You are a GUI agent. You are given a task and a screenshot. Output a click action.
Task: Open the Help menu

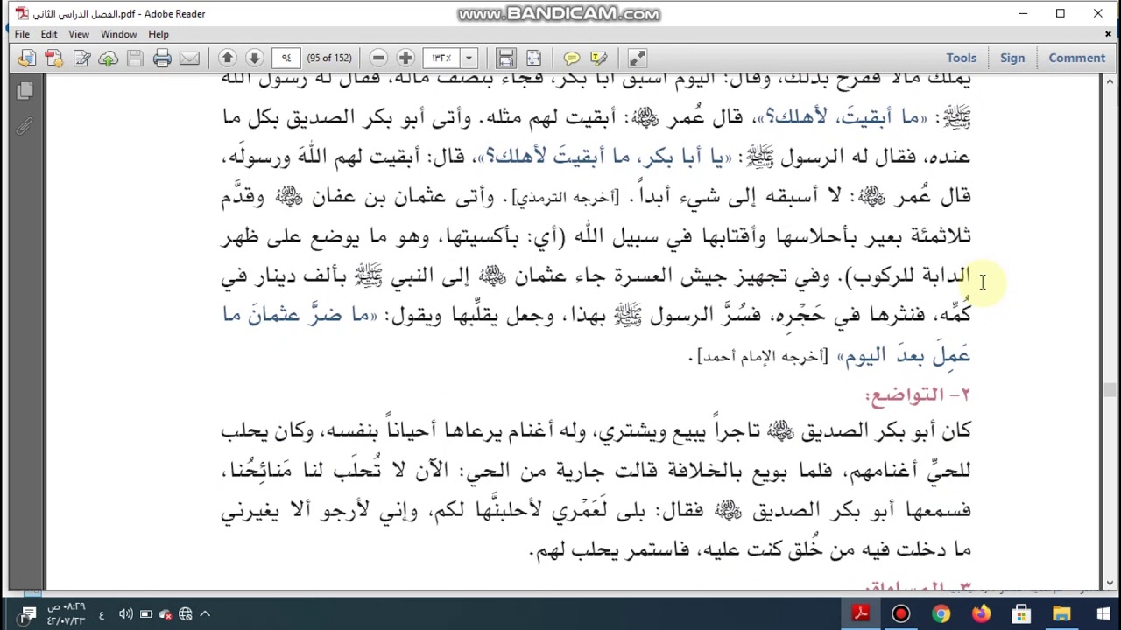[x=159, y=34]
